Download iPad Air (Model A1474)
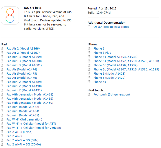The image size is (161, 148). click(x=21, y=69)
